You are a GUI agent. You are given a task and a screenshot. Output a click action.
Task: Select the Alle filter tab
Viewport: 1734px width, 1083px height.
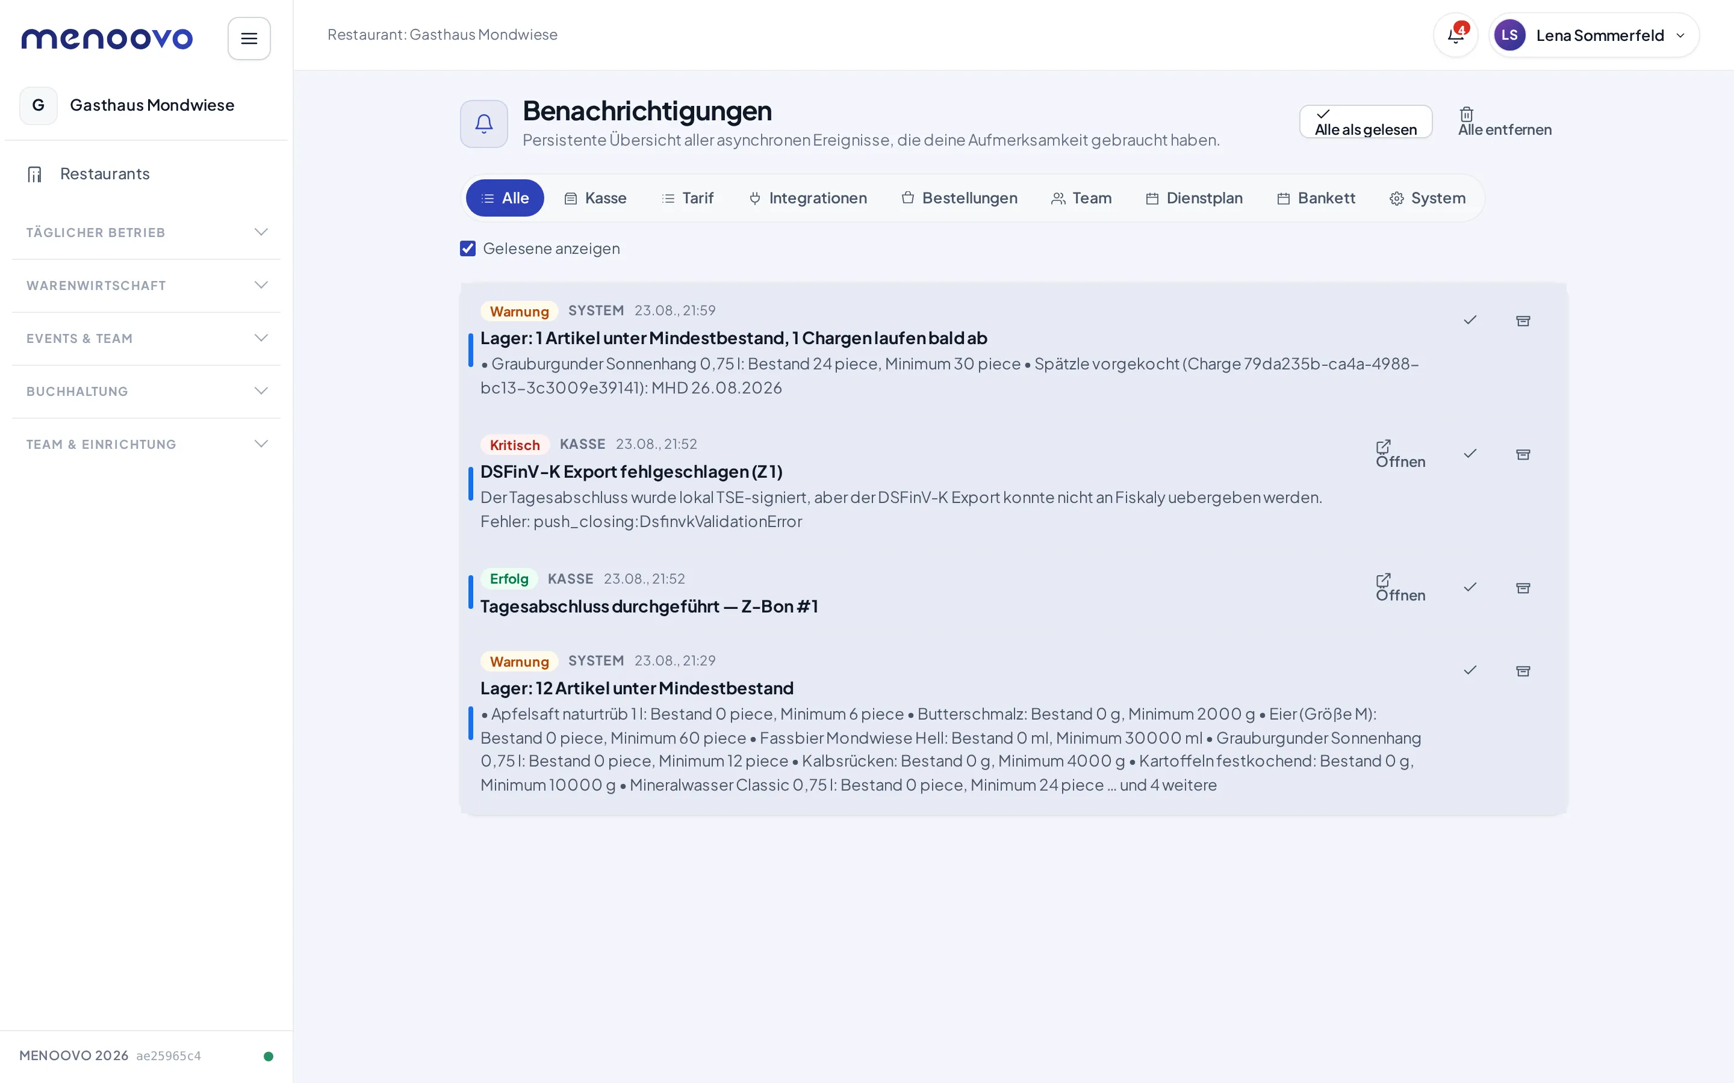(505, 198)
